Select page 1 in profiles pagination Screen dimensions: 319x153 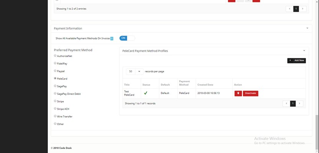(x=293, y=104)
